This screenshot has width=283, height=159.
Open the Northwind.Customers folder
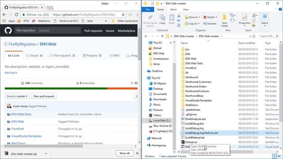[x=199, y=82]
